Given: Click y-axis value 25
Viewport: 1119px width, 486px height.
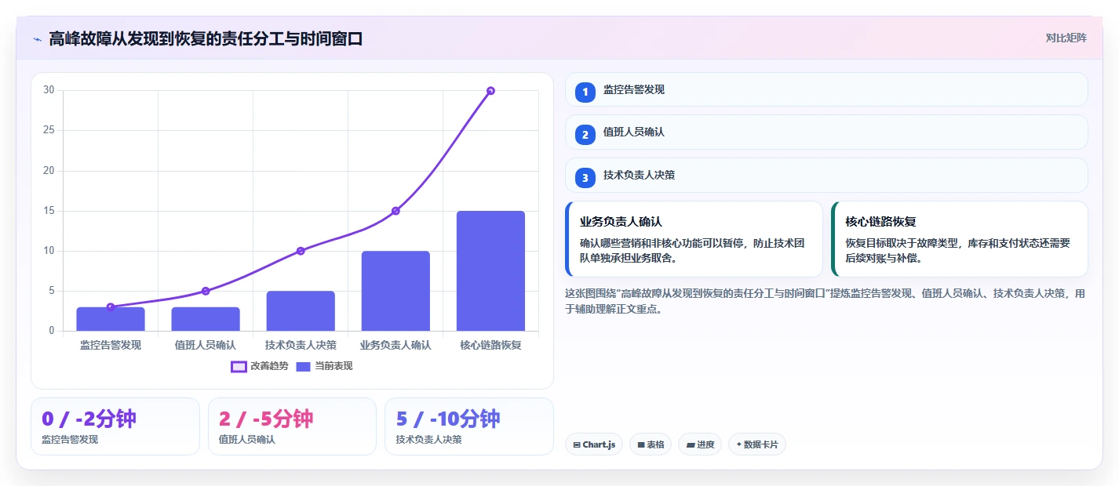Looking at the screenshot, I should click(49, 130).
